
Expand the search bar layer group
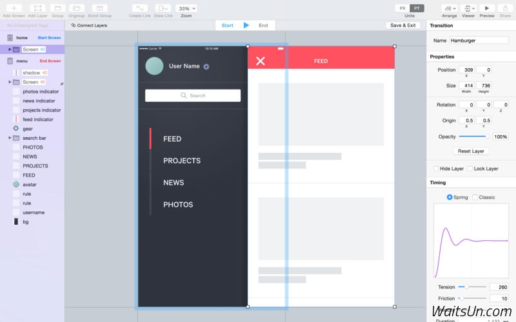tap(10, 138)
